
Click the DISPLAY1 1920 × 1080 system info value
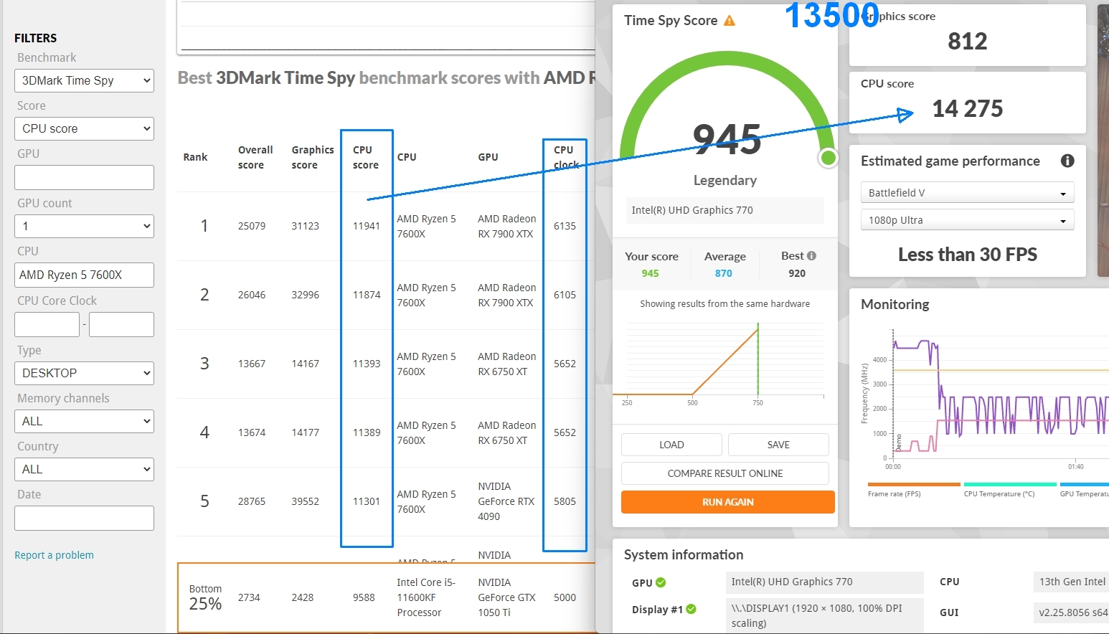(x=824, y=615)
